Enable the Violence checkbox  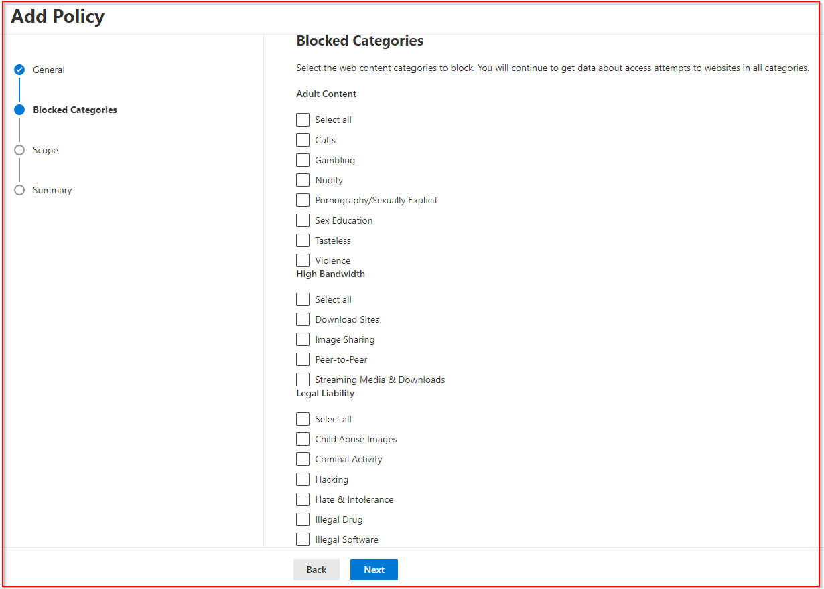click(302, 260)
